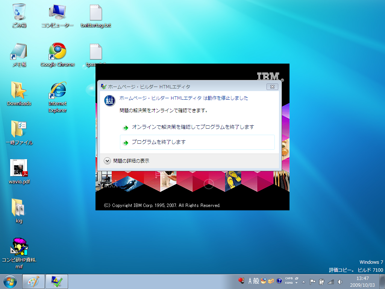Open the 一時ファイル folder

19,133
